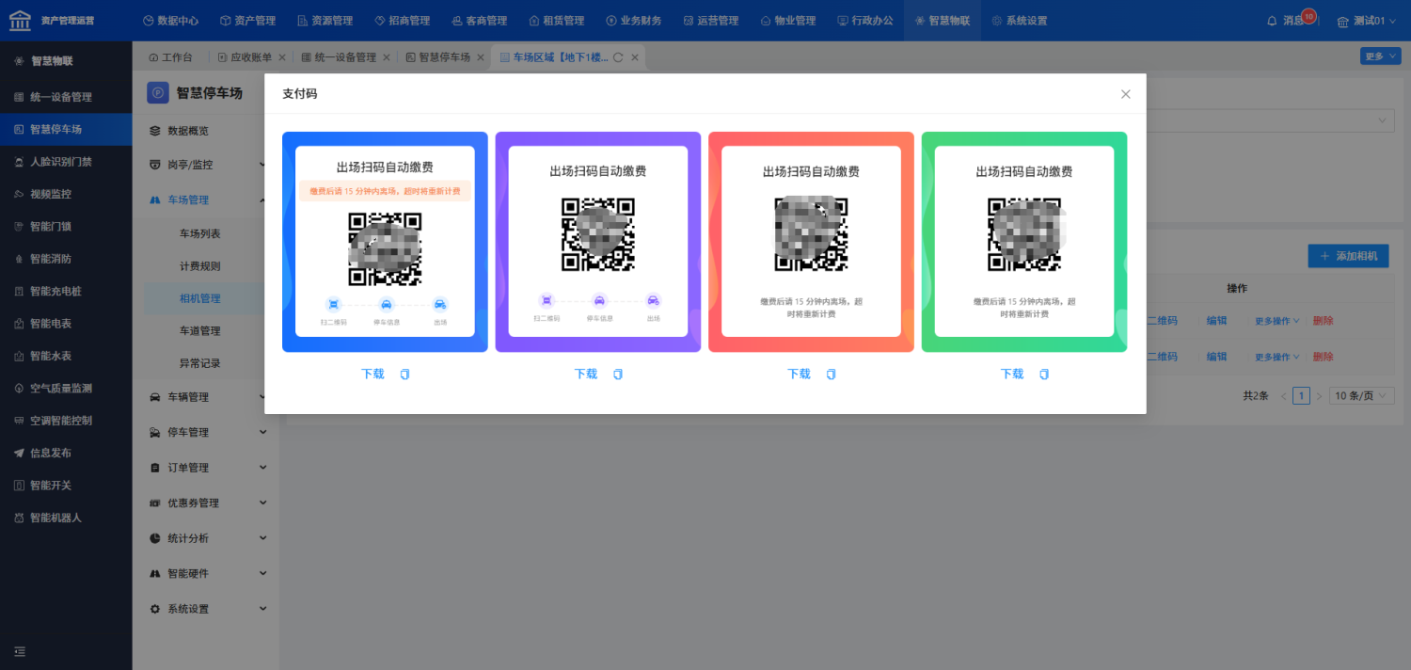The width and height of the screenshot is (1411, 670).
Task: Expand the 车辆管理 submenu
Action: click(207, 397)
